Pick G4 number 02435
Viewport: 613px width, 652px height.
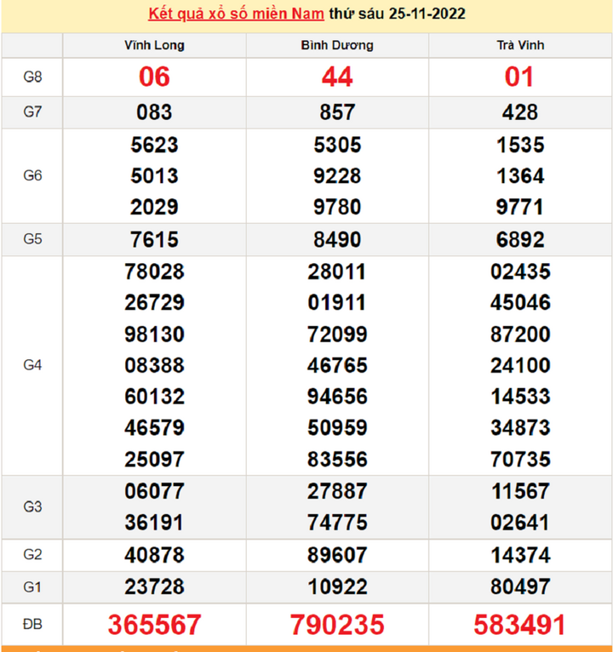tap(520, 272)
